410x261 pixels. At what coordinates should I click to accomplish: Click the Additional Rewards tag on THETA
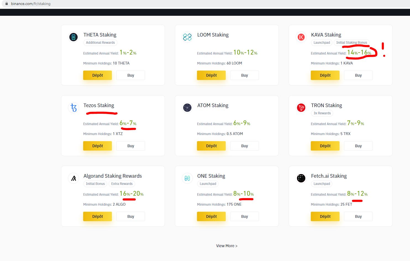(x=100, y=43)
